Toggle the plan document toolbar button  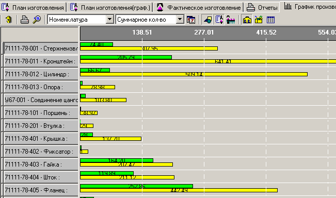point(219,20)
